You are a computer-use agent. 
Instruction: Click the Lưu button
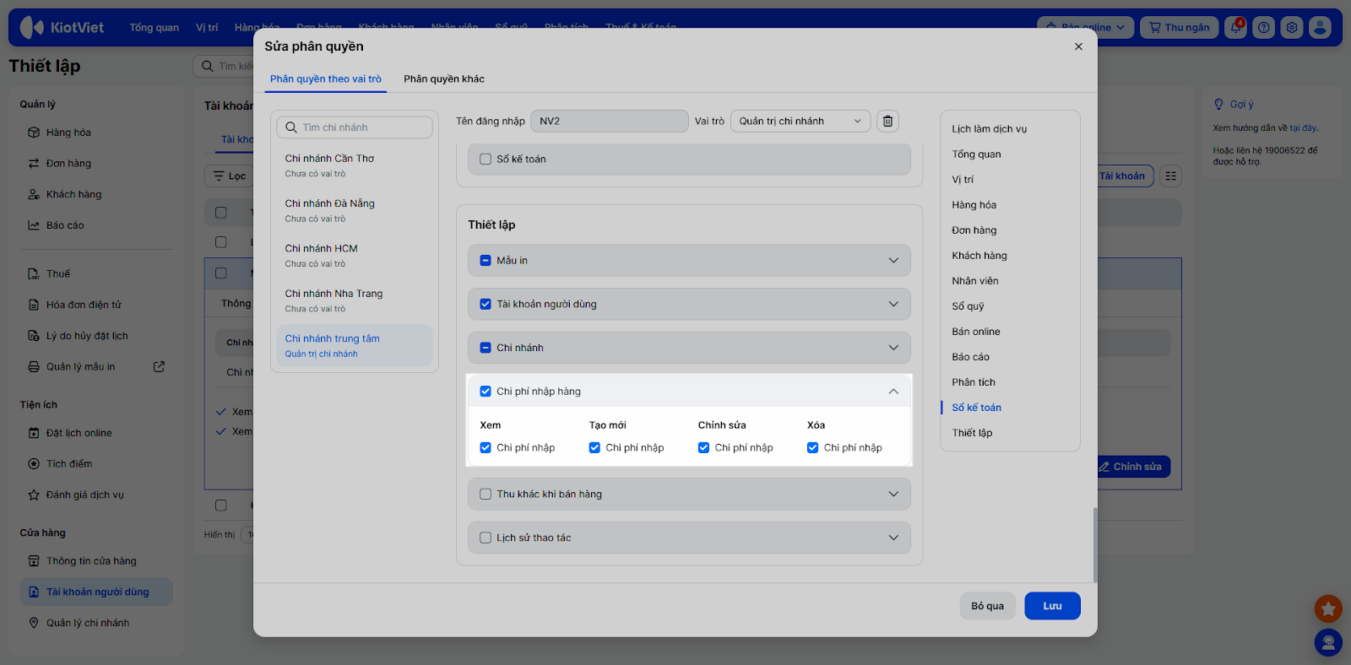pyautogui.click(x=1051, y=606)
